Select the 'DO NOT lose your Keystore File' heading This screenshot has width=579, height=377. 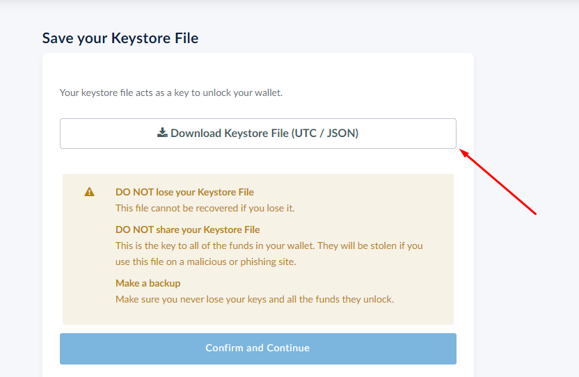coord(184,192)
